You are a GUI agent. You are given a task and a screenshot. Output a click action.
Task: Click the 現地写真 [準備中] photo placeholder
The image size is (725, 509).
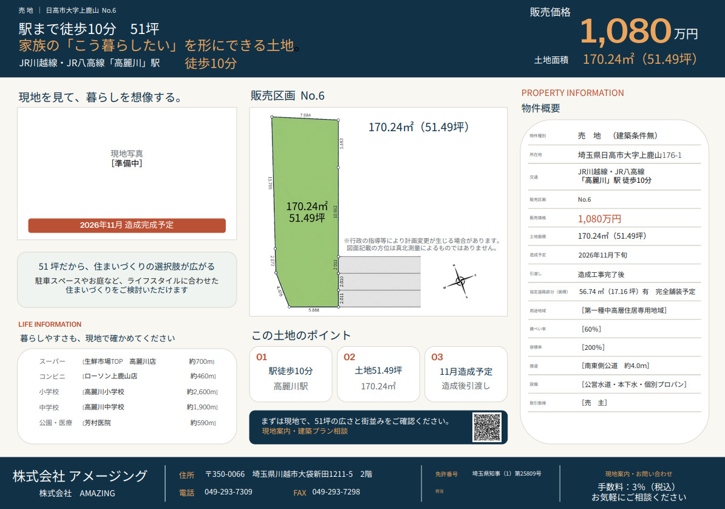(x=127, y=174)
